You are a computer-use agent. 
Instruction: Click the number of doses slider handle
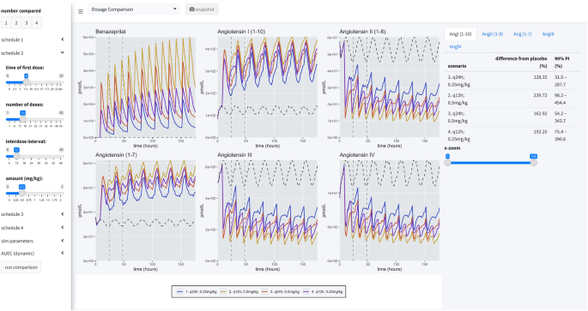click(x=23, y=119)
